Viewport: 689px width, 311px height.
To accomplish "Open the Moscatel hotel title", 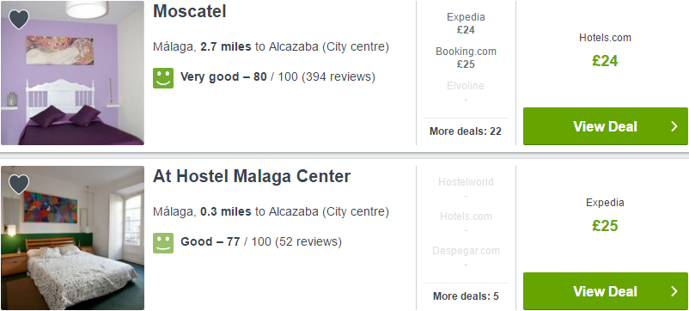I will [x=189, y=11].
